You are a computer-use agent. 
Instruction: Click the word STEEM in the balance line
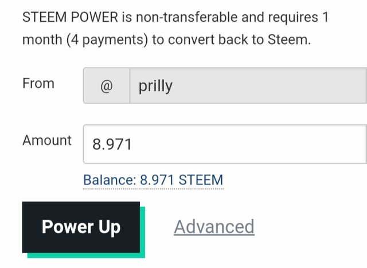[201, 180]
